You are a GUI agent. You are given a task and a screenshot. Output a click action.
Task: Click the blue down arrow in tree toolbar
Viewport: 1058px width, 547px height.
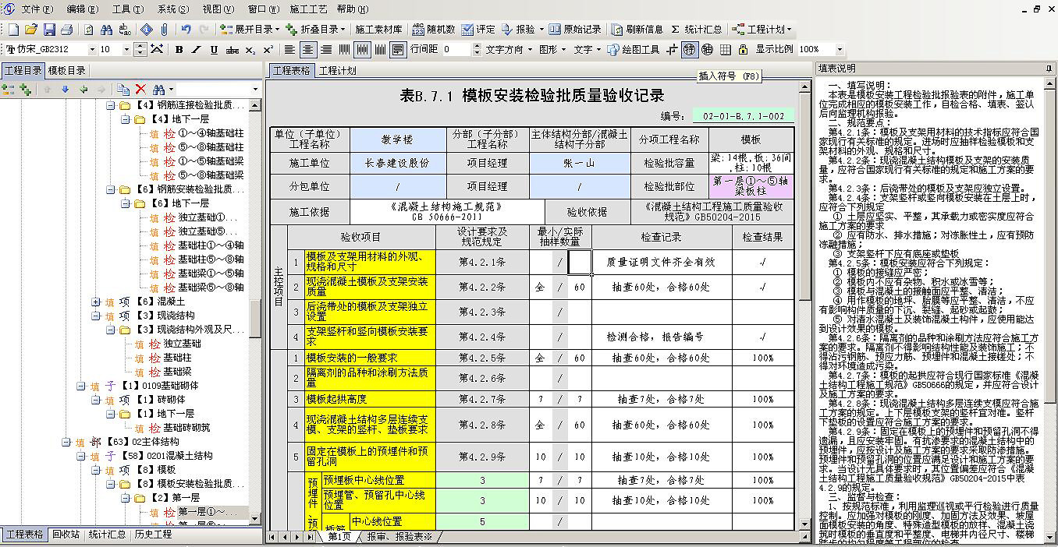[65, 90]
